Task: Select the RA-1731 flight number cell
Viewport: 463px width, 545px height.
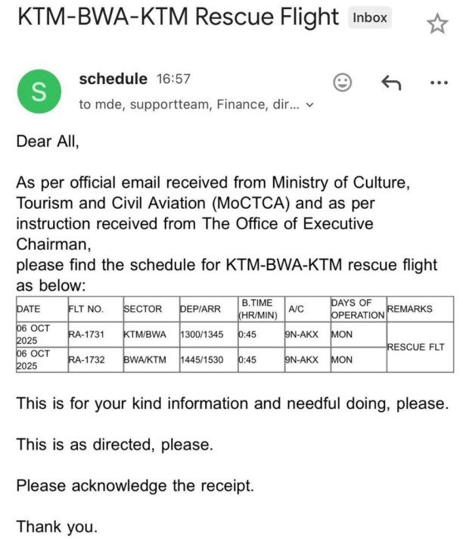Action: click(x=85, y=335)
